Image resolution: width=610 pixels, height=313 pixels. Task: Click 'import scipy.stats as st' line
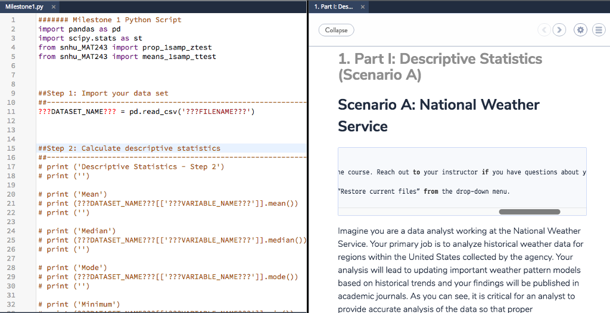91,38
